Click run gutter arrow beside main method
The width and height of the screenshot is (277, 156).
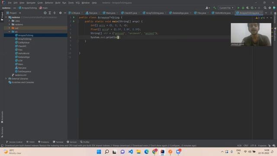tap(74, 21)
